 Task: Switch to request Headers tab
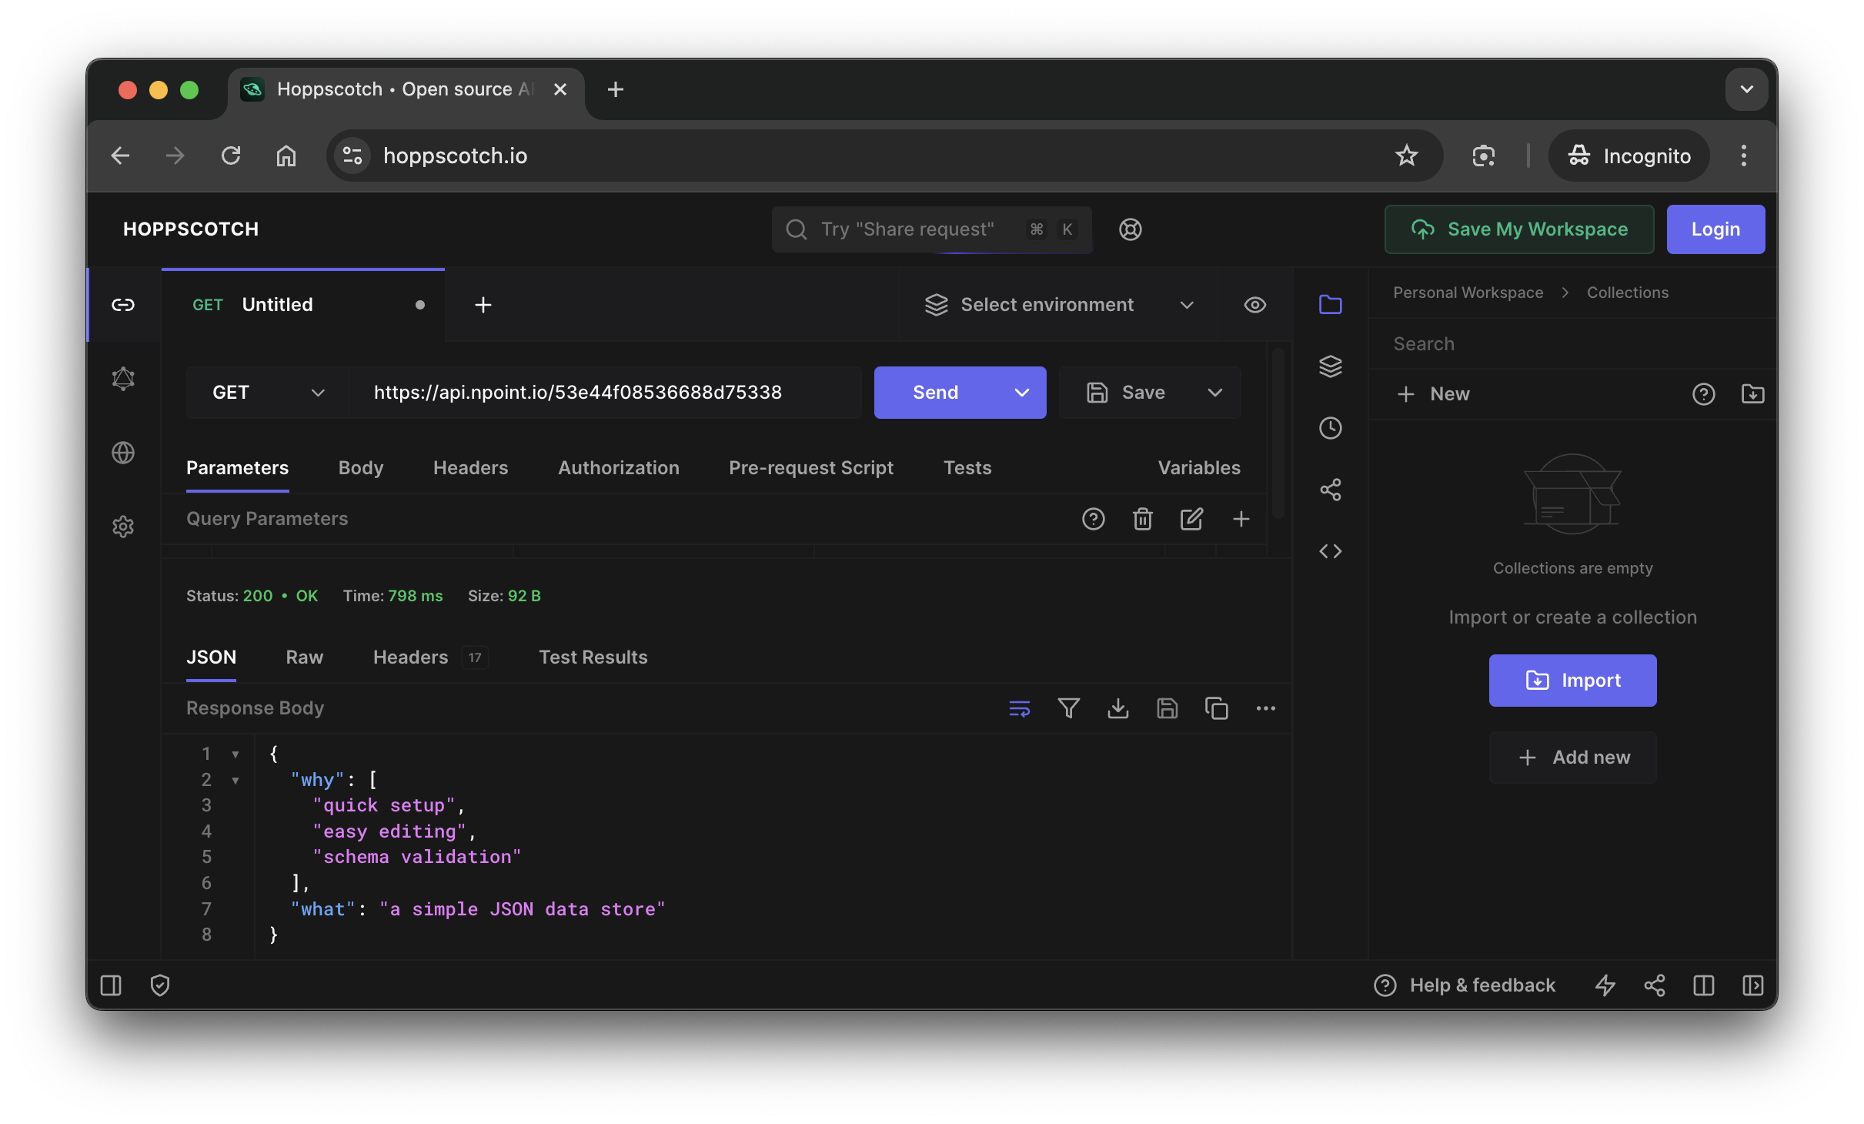(x=471, y=468)
